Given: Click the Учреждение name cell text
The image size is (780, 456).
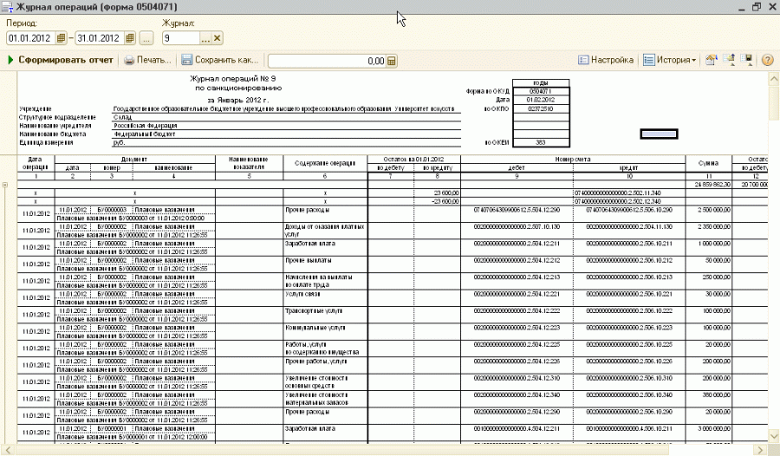Looking at the screenshot, I should (x=283, y=108).
